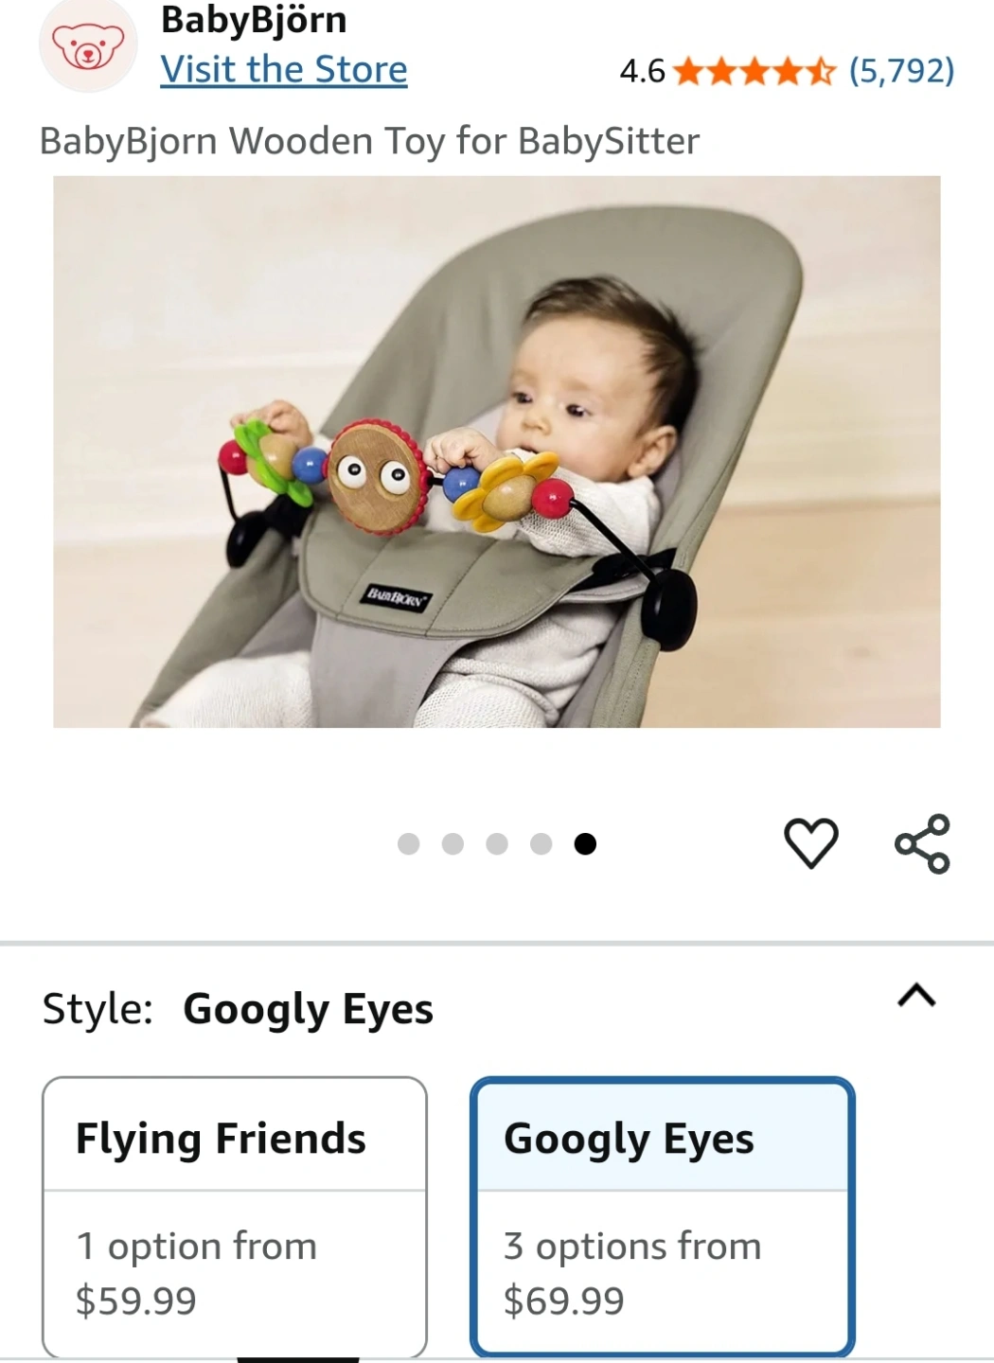Tap the 4.6 rating number
994x1363 pixels.
(643, 71)
